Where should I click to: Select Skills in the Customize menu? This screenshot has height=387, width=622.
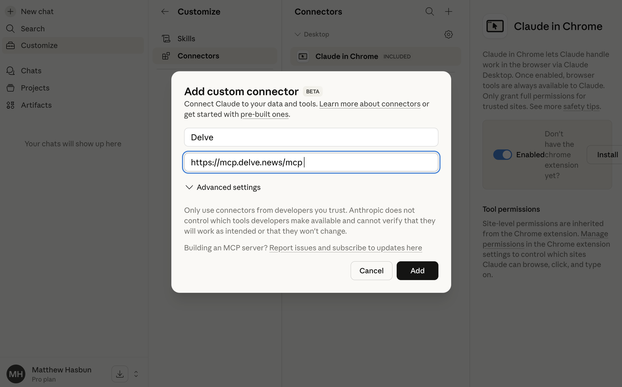coord(186,39)
